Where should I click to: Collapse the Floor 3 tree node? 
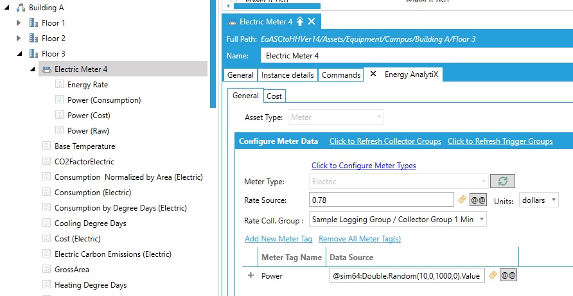pyautogui.click(x=19, y=54)
